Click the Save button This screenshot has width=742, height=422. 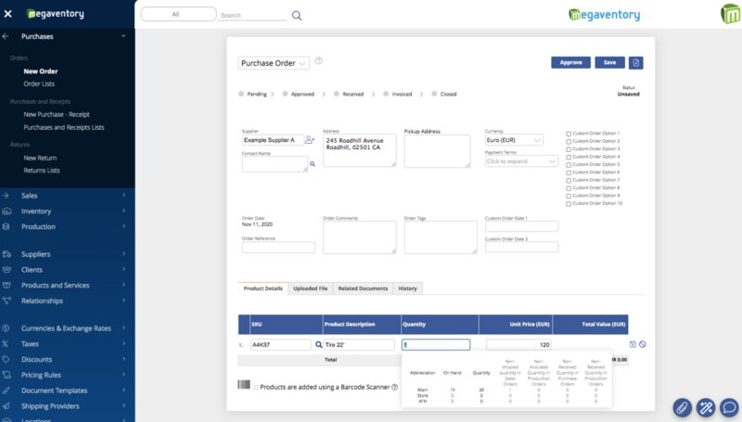coord(609,62)
